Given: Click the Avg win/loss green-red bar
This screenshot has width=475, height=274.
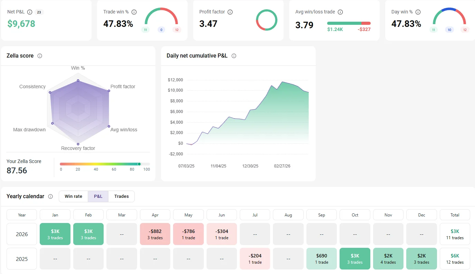Looking at the screenshot, I should pyautogui.click(x=349, y=23).
